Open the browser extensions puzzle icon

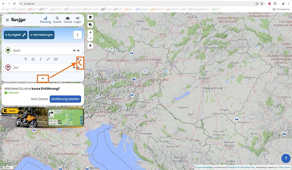click(275, 3)
